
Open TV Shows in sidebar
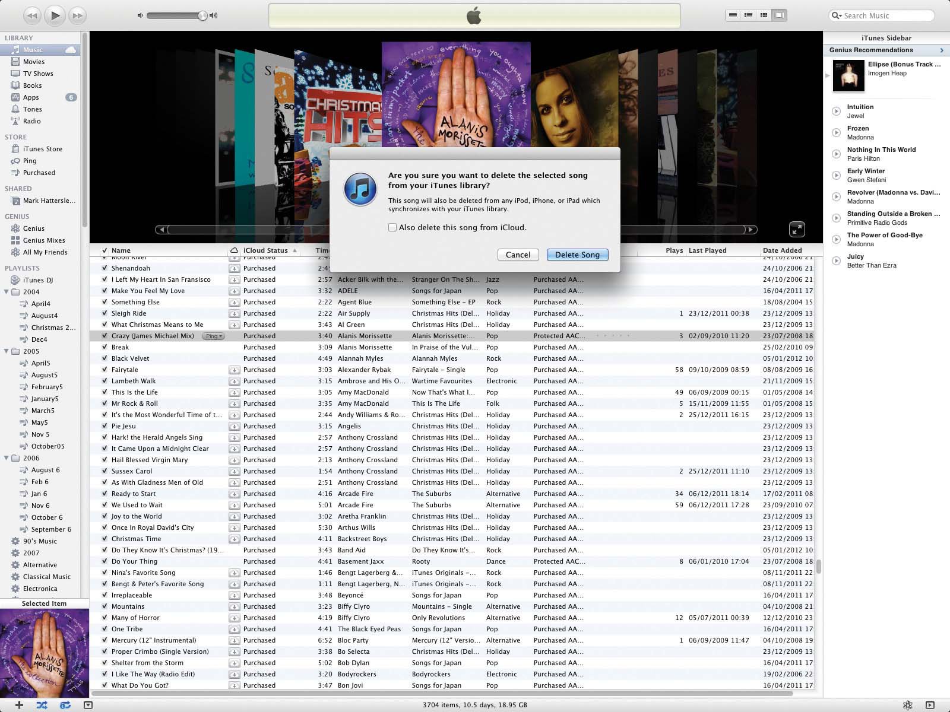pyautogui.click(x=38, y=74)
